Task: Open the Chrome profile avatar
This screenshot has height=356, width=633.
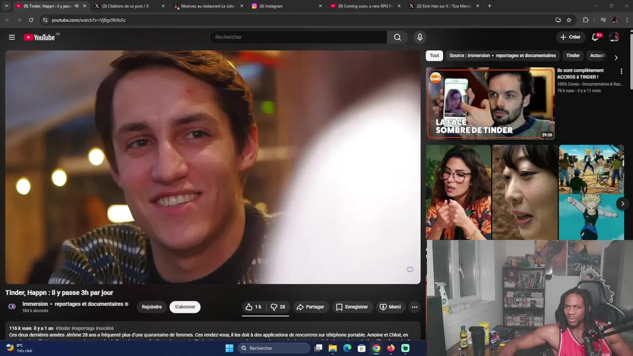Action: click(615, 20)
